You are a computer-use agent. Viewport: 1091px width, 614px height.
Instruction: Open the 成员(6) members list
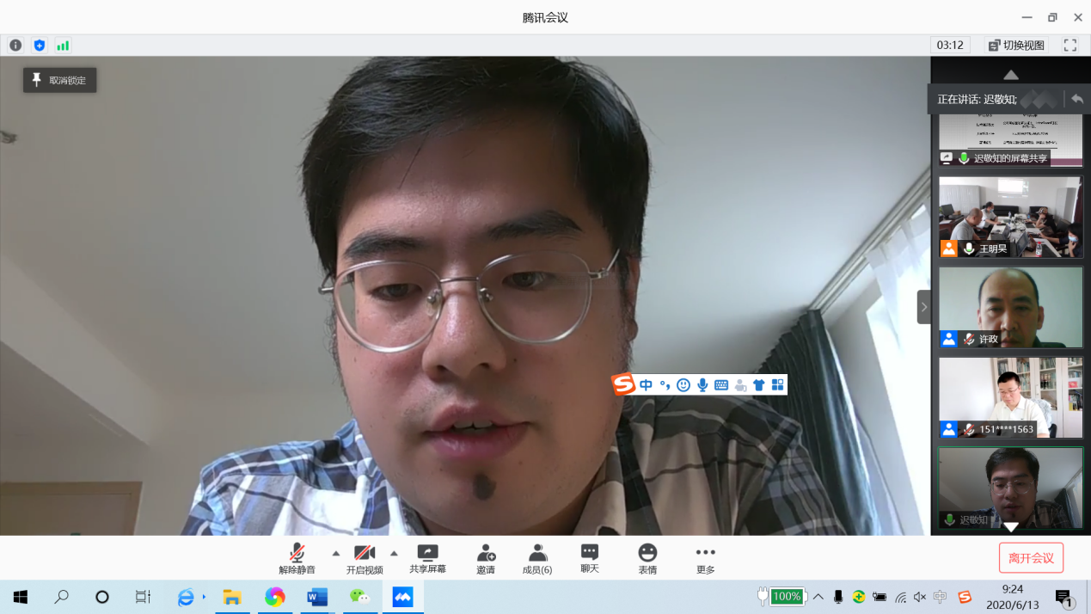click(x=537, y=558)
